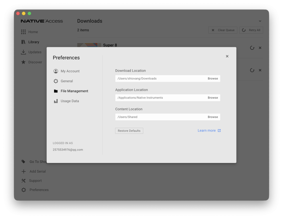This screenshot has width=283, height=219.
Task: Browse for Content Location folder
Action: click(213, 117)
